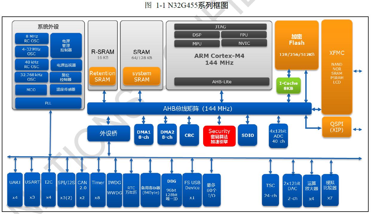Select the green I-Cache 8KB block

tap(288, 86)
